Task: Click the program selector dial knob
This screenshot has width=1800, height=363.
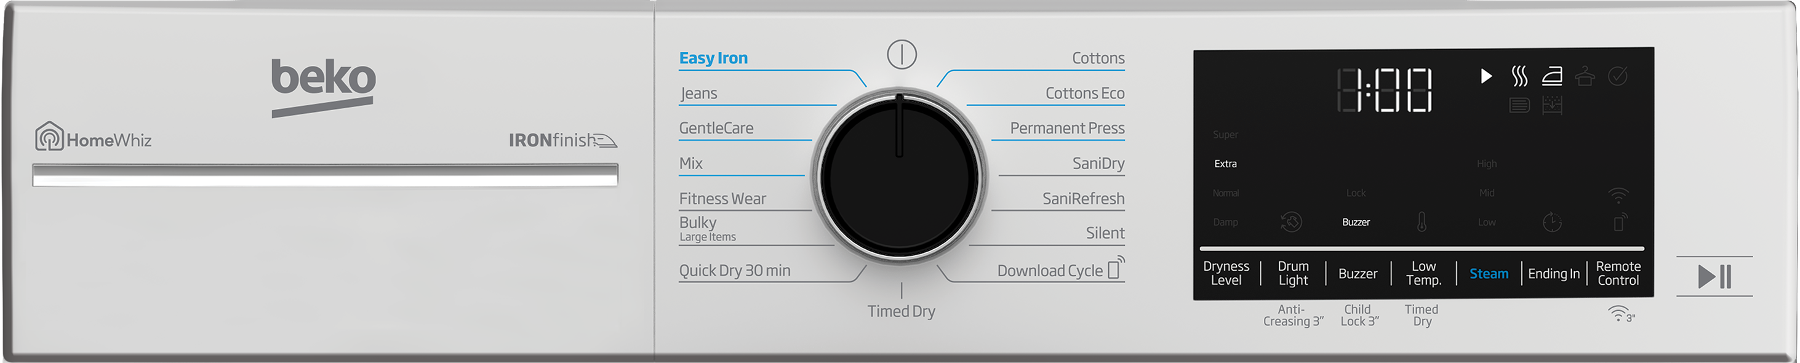Action: [899, 177]
